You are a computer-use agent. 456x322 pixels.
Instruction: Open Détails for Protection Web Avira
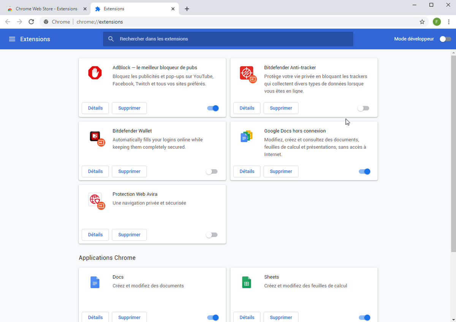(x=95, y=235)
